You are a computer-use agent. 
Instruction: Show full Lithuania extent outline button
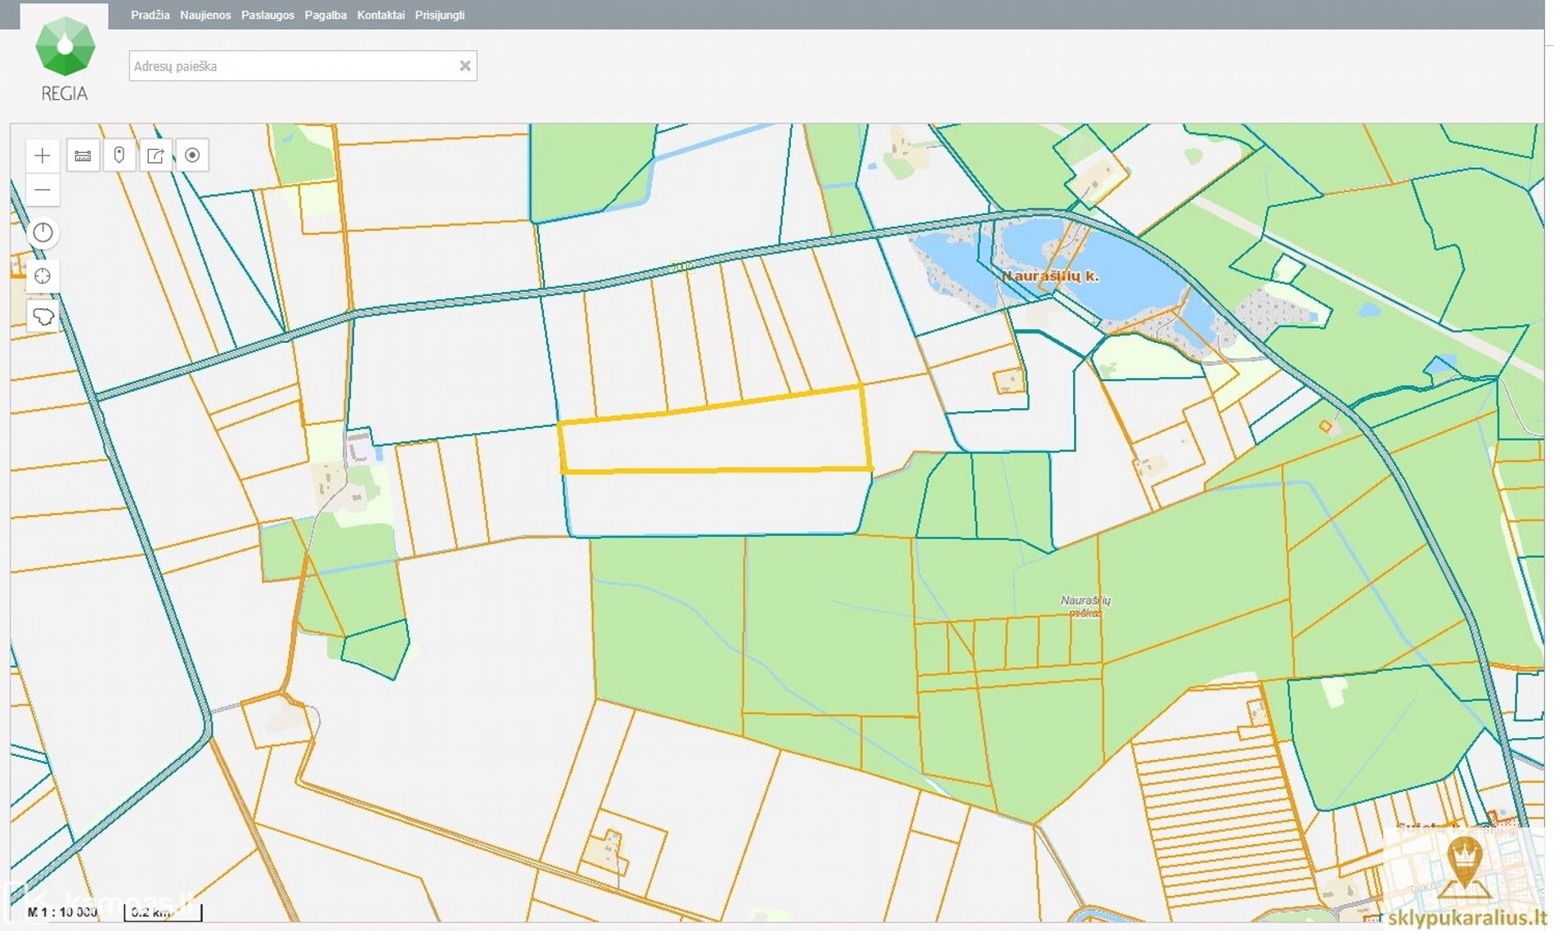43,317
